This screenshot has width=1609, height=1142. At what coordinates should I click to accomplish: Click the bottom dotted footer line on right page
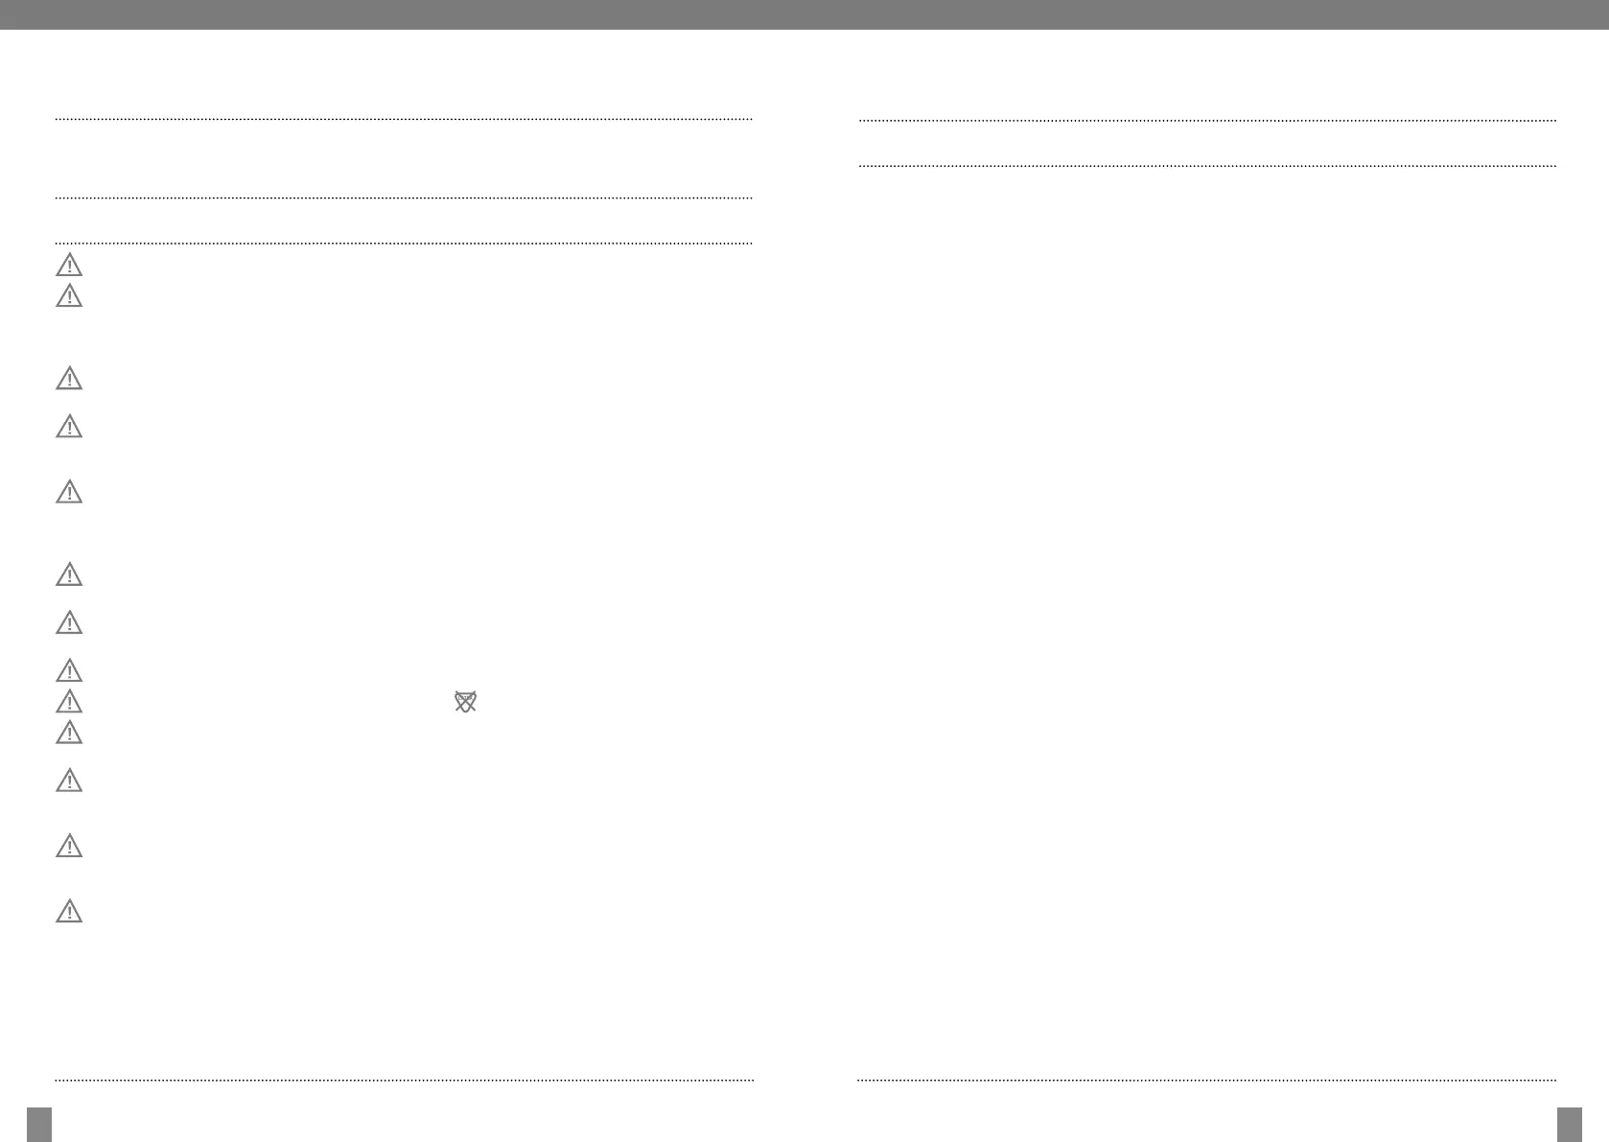[1207, 1080]
